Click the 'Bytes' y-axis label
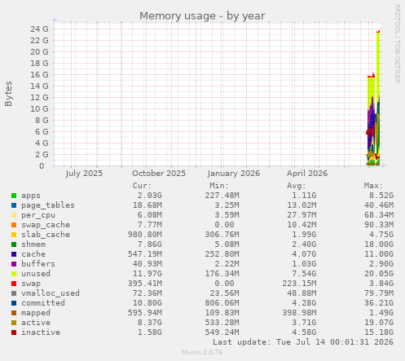Screen dimensions: 405x361 click(x=8, y=94)
